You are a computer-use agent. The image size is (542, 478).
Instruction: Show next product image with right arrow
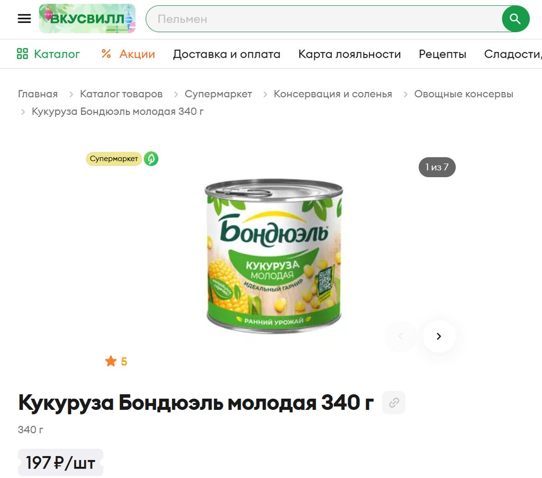439,336
